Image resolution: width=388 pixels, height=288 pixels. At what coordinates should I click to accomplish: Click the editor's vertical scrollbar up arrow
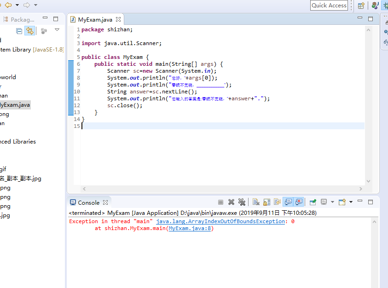(x=368, y=30)
